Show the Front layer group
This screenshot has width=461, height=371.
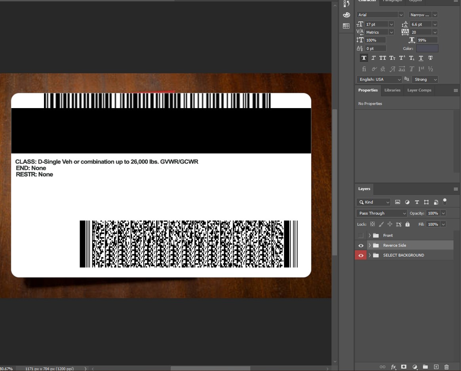click(361, 236)
